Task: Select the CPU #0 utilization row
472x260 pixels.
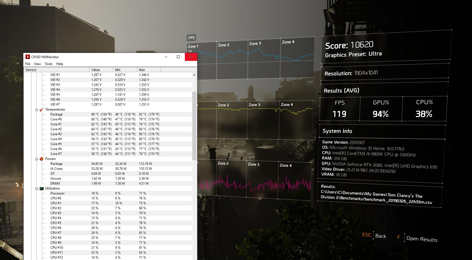Action: click(108, 198)
